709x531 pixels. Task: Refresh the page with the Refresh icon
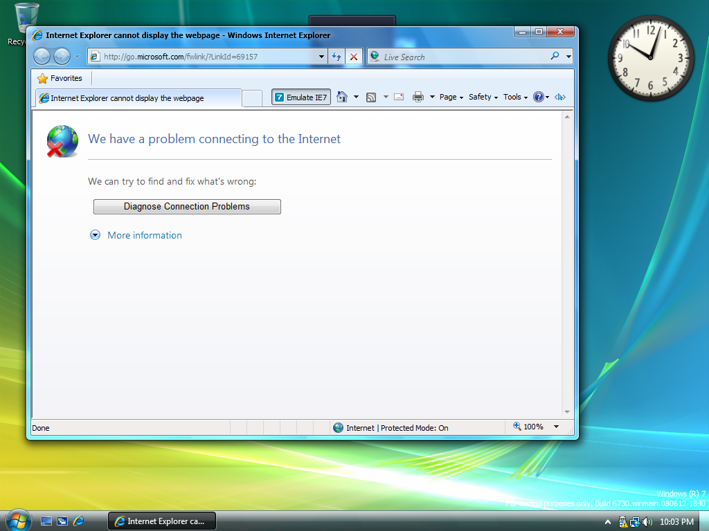coord(336,57)
